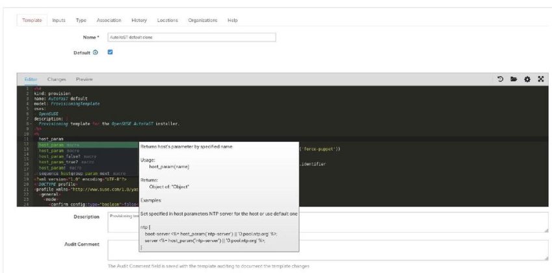The width and height of the screenshot is (552, 273).
Task: Toggle fullscreen editor with expand icon
Action: 540,79
